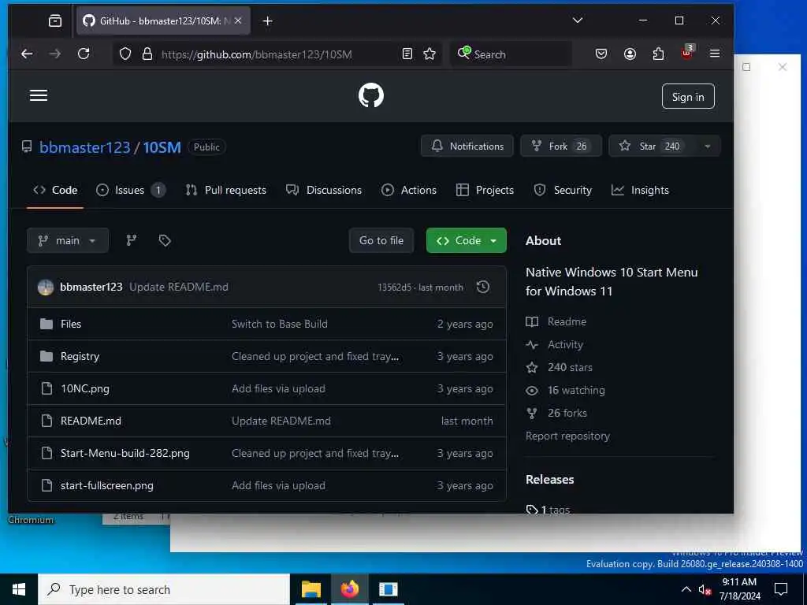Open the tracking protection shield icon
807x605 pixels.
125,54
